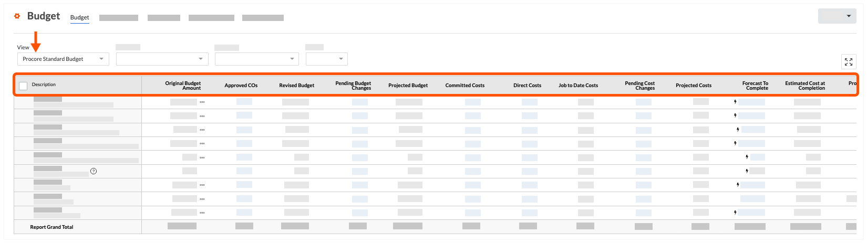Click the Estimated Cost at Completion header
867x243 pixels.
point(805,86)
